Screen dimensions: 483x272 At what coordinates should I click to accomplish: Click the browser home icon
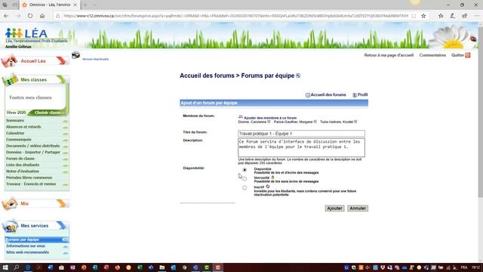click(x=42, y=16)
